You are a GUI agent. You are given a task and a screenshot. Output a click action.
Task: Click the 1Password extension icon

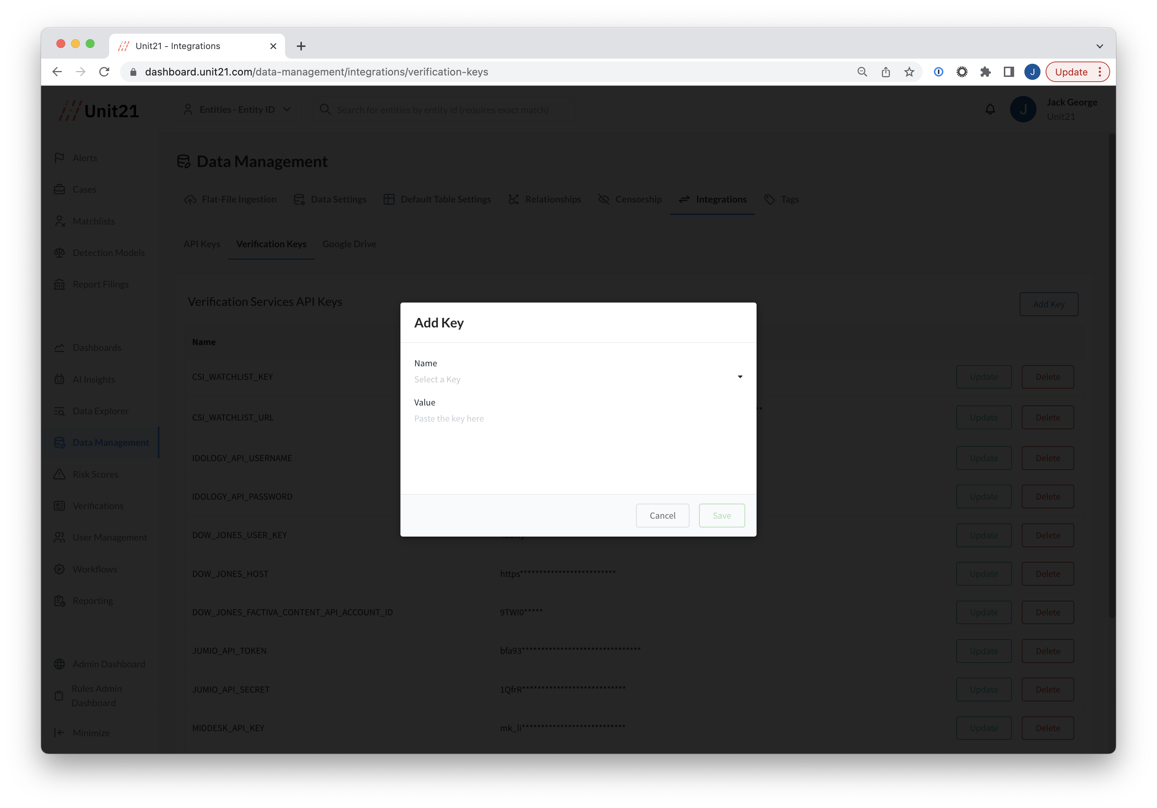[x=938, y=72]
